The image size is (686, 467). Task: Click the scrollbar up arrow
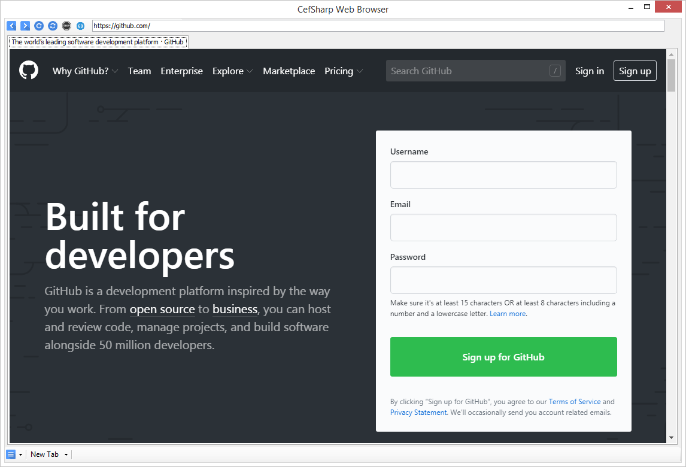click(671, 54)
